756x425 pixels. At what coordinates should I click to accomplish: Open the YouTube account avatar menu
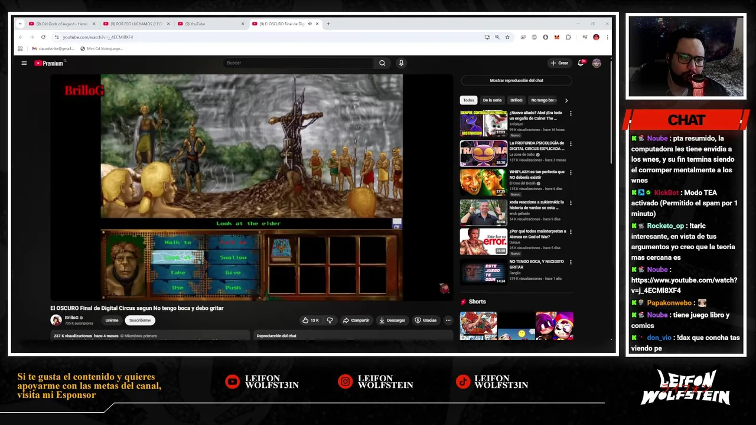[597, 63]
